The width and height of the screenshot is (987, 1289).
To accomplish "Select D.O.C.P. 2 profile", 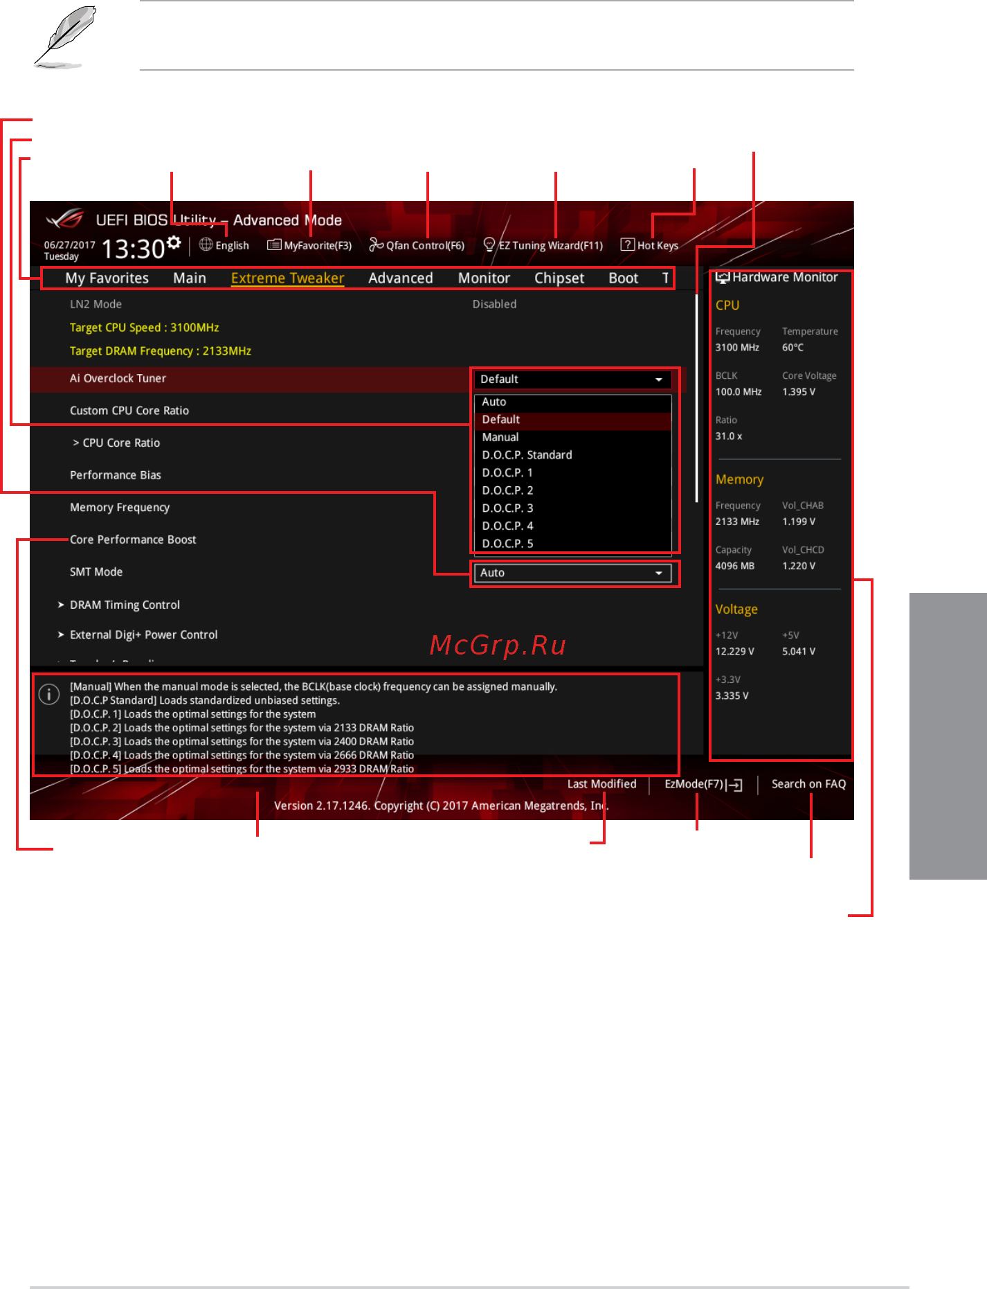I will tap(572, 490).
